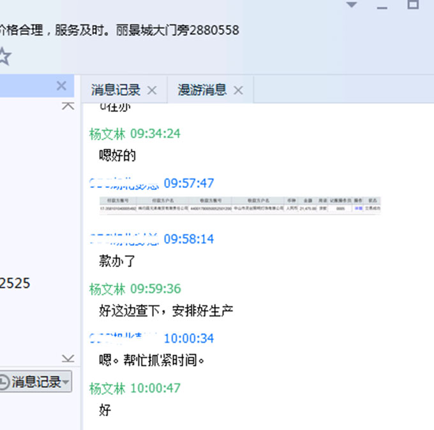The height and width of the screenshot is (430, 434).
Task: Click sender name 杨文林 at 09:59:36
Action: pyautogui.click(x=107, y=289)
